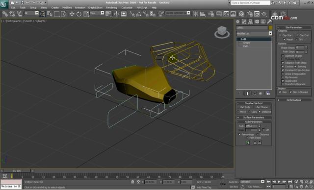
Task: Open the Motion command panel tab
Action: coord(257,22)
